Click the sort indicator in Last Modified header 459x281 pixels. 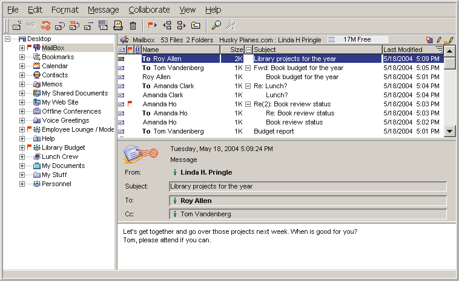pyautogui.click(x=439, y=49)
